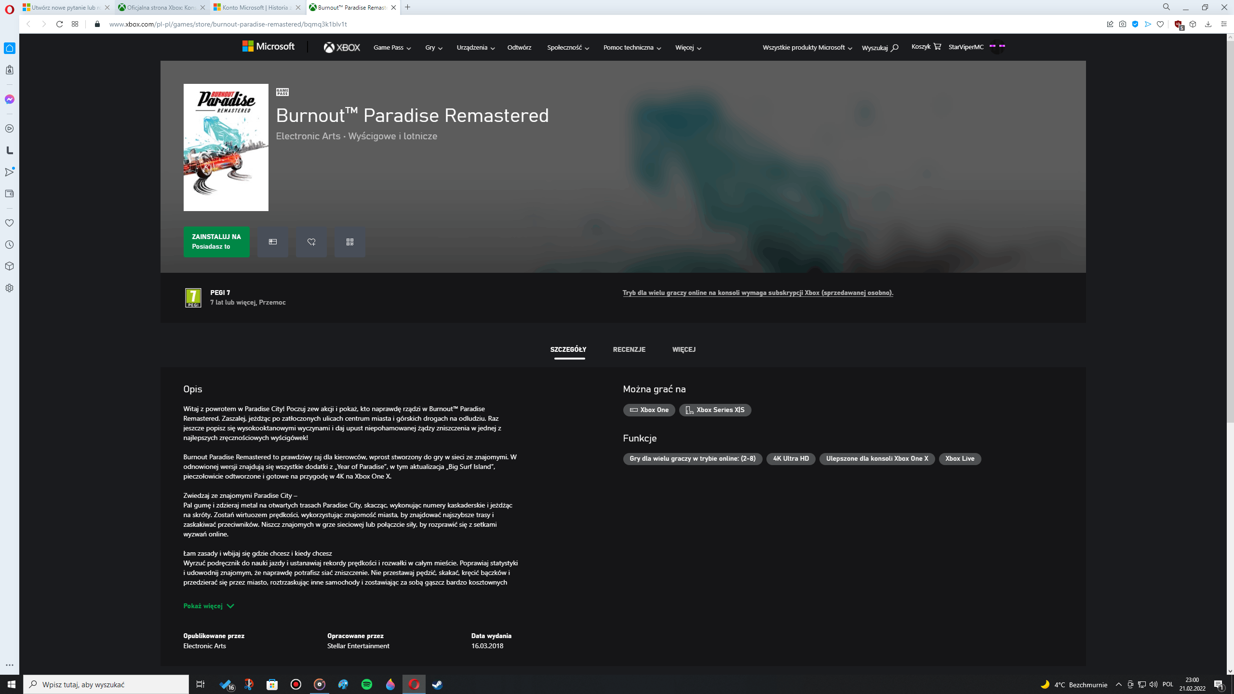
Task: Open the Koszyk shopping cart
Action: tap(926, 47)
